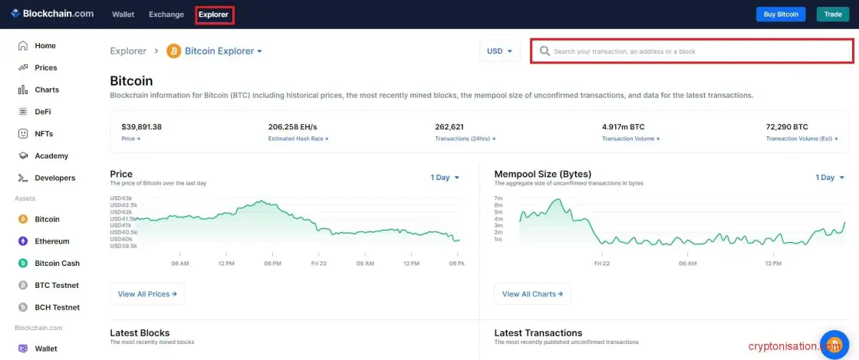Viewport: 859px width, 360px height.
Task: Click the Buy Bitcoin button
Action: pos(781,15)
